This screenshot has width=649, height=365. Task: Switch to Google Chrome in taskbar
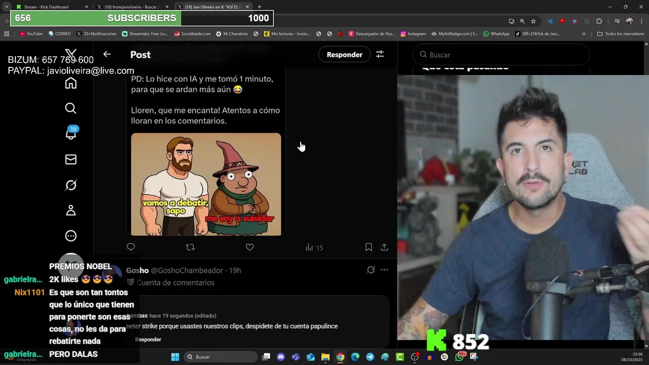(340, 357)
